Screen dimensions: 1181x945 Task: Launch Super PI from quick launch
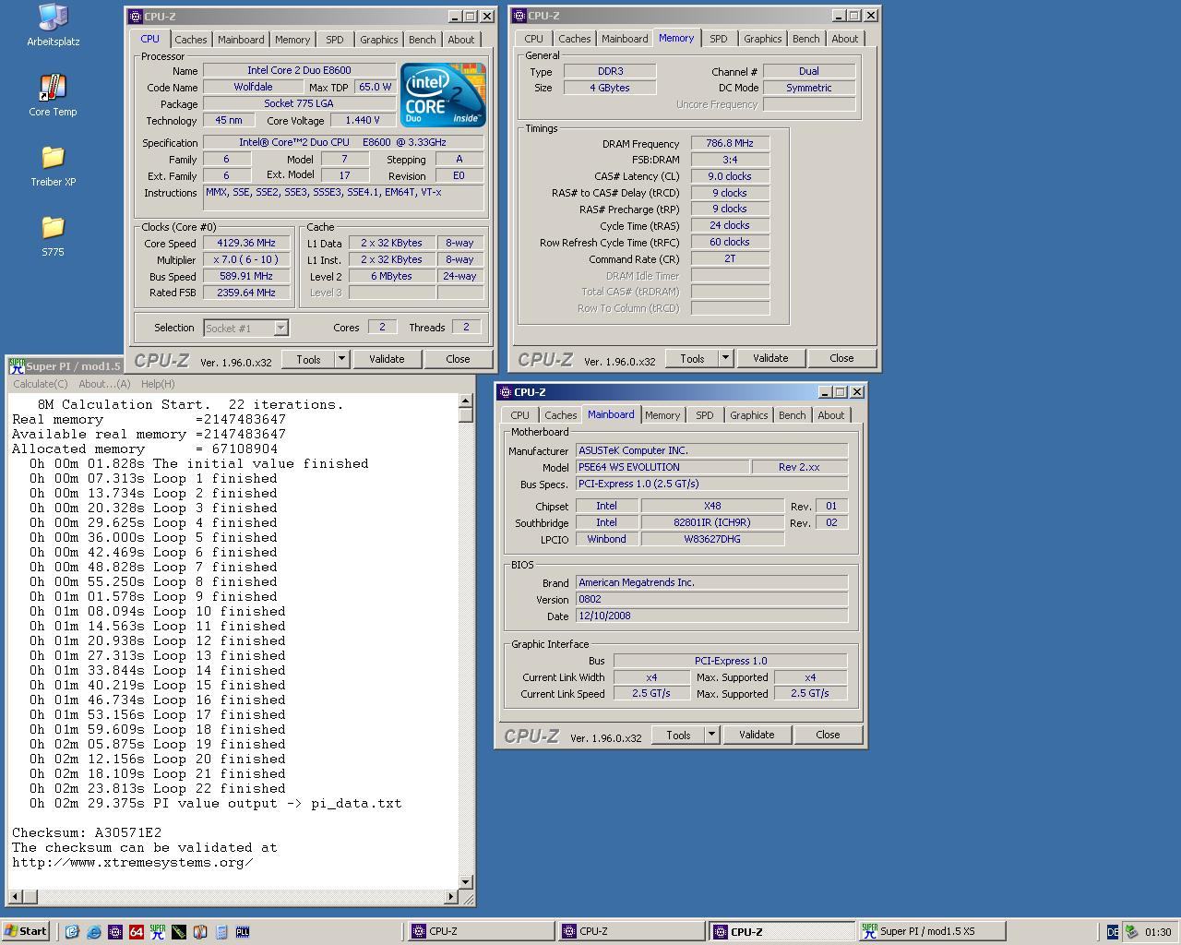(157, 932)
